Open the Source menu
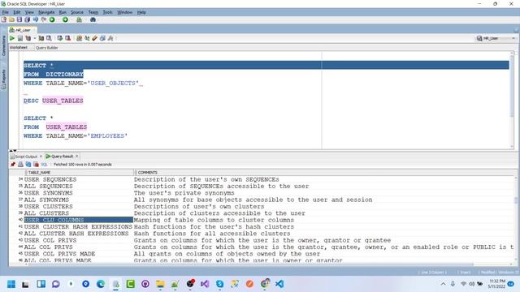The height and width of the screenshot is (292, 520). coord(77,12)
